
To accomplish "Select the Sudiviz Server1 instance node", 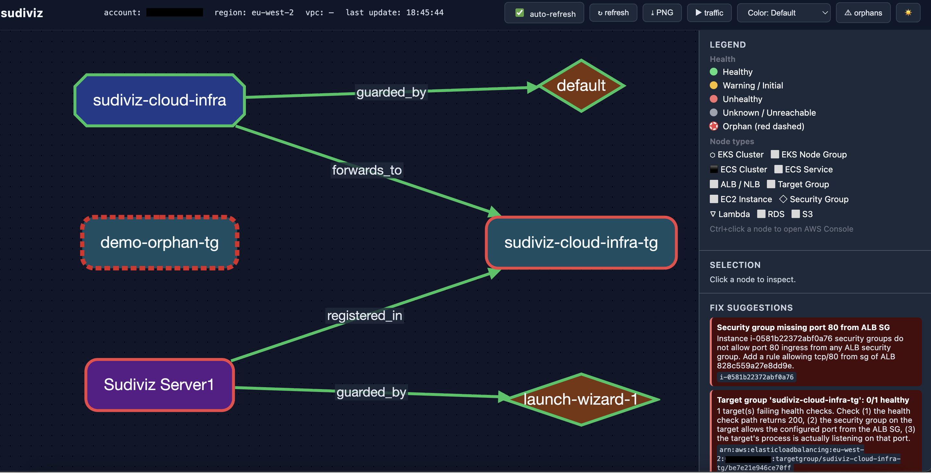I will 159,385.
